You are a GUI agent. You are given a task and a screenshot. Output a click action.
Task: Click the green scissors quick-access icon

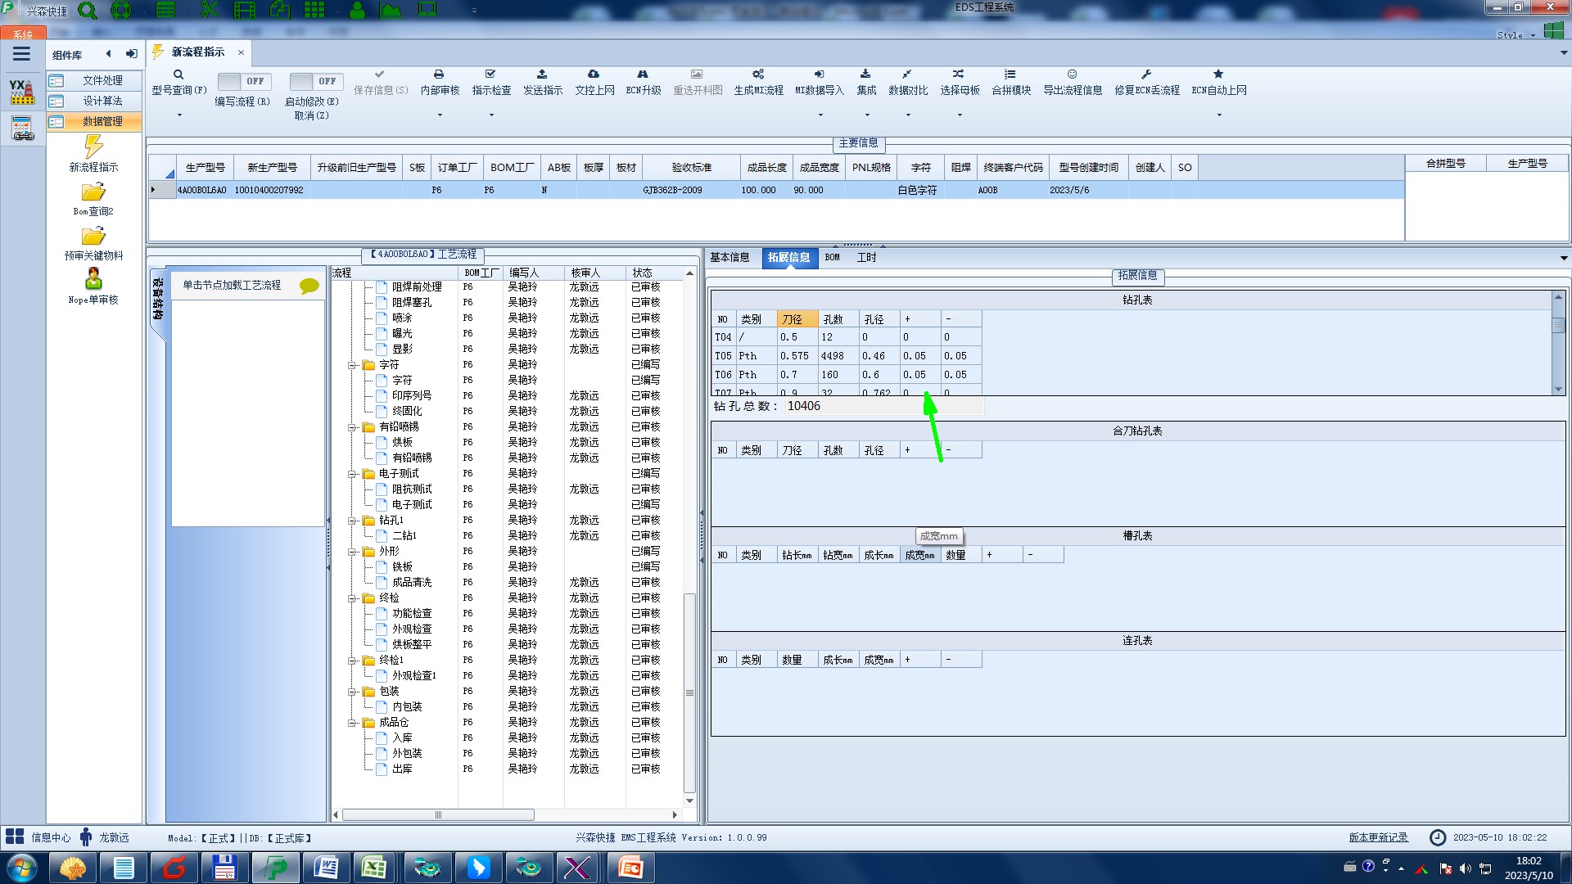[209, 10]
